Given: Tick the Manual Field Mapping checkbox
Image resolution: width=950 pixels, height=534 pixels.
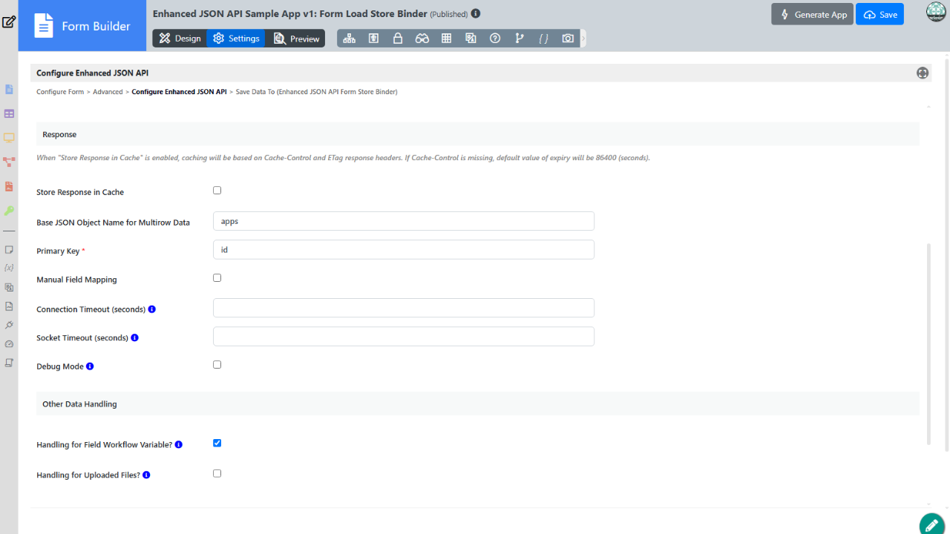Looking at the screenshot, I should pos(217,278).
